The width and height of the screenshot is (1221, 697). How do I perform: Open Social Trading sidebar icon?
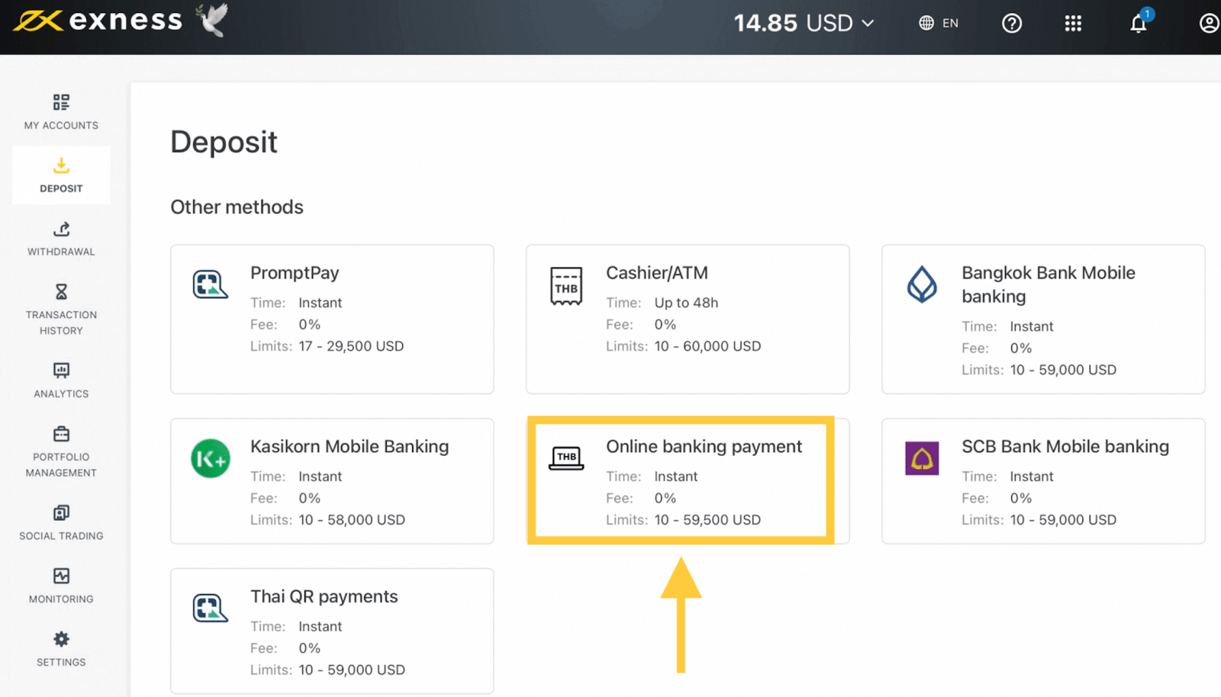click(61, 512)
